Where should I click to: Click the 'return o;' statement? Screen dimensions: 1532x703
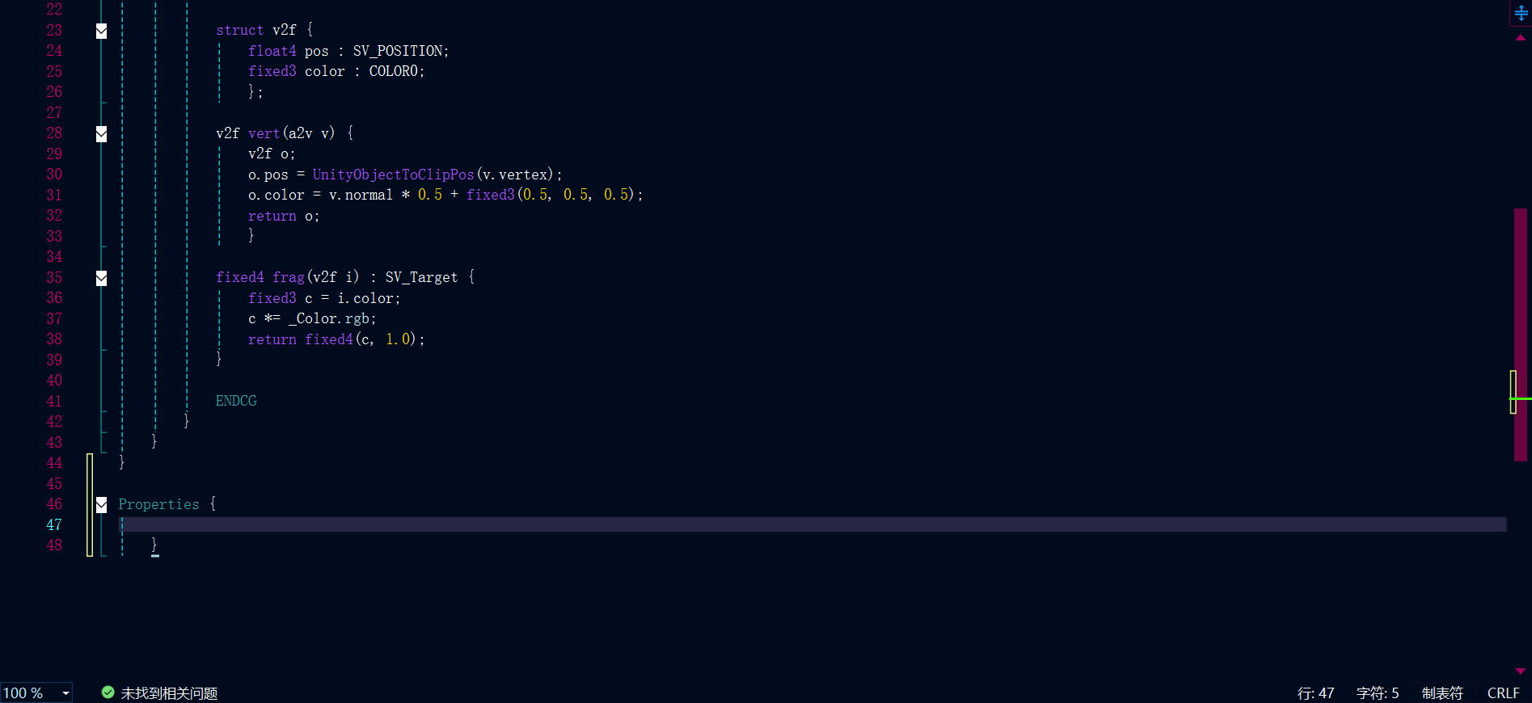click(284, 216)
